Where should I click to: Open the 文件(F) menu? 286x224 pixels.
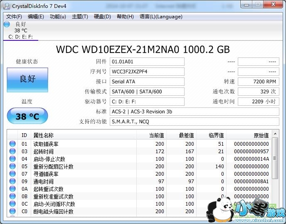click(14, 17)
